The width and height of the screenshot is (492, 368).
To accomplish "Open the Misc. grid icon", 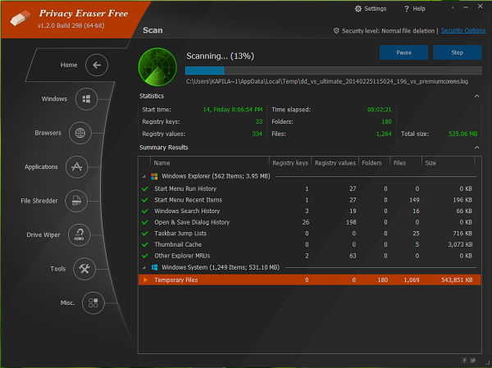I will pos(93,302).
